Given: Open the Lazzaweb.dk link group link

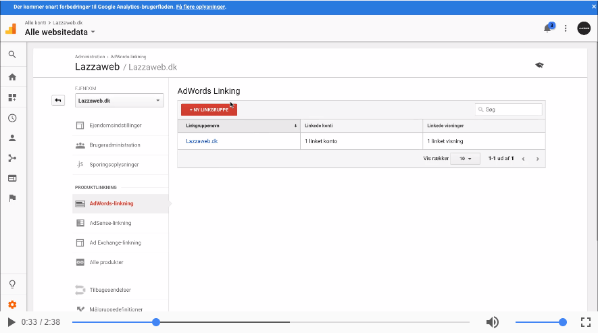Looking at the screenshot, I should 201,141.
